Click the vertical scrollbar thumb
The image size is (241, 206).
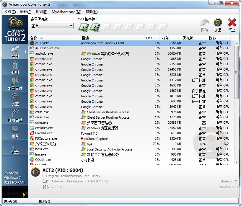coord(237,72)
